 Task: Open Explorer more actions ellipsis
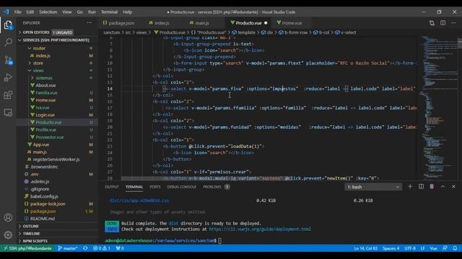click(x=90, y=22)
